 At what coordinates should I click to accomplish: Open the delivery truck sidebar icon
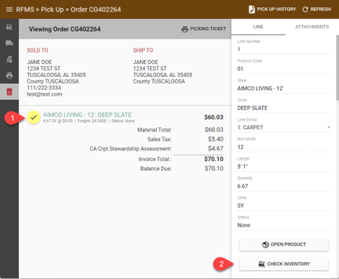tap(9, 43)
